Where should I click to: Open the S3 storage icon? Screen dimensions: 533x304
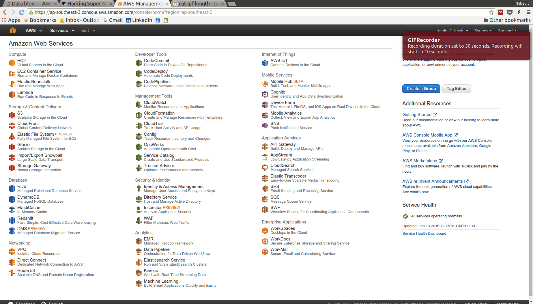pos(12,115)
